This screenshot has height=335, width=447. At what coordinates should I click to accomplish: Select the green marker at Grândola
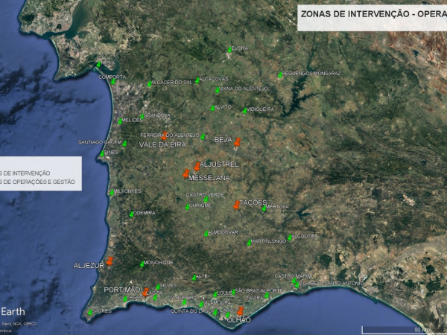coord(142,117)
